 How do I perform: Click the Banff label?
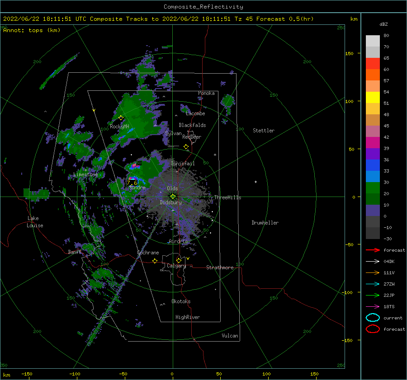(75, 252)
